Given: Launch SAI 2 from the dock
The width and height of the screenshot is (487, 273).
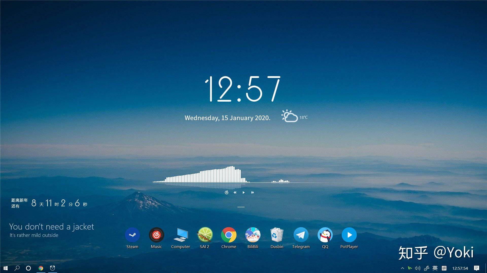Looking at the screenshot, I should pyautogui.click(x=205, y=235).
